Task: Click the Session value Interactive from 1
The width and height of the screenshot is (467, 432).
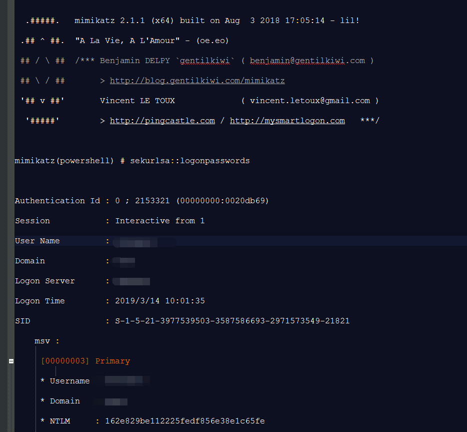Action: [160, 221]
